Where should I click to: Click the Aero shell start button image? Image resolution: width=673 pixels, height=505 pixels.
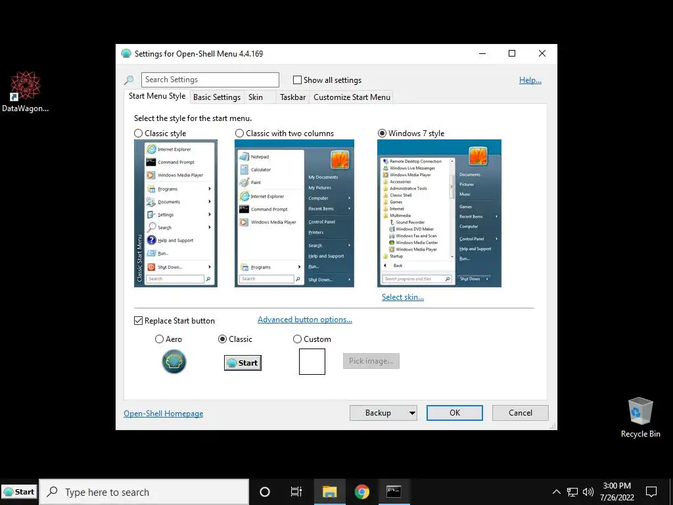coord(174,362)
